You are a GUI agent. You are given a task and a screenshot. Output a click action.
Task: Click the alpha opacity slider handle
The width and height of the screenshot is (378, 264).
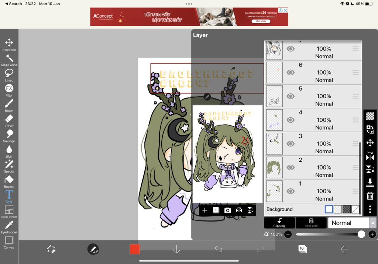click(x=361, y=234)
